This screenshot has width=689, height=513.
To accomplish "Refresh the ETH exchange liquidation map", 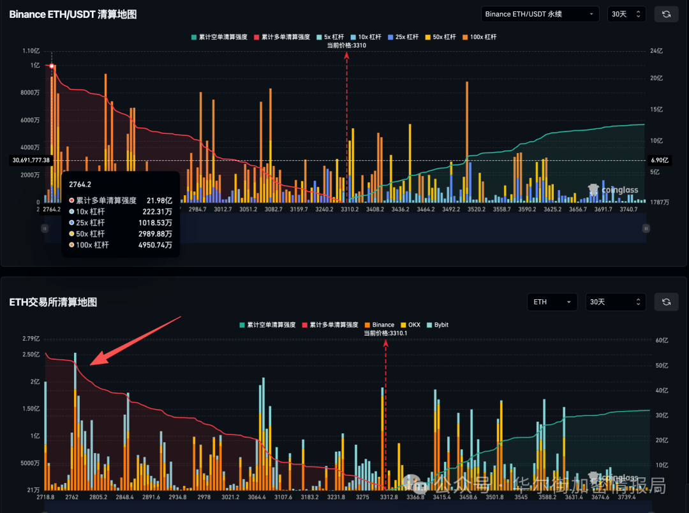I will 666,302.
